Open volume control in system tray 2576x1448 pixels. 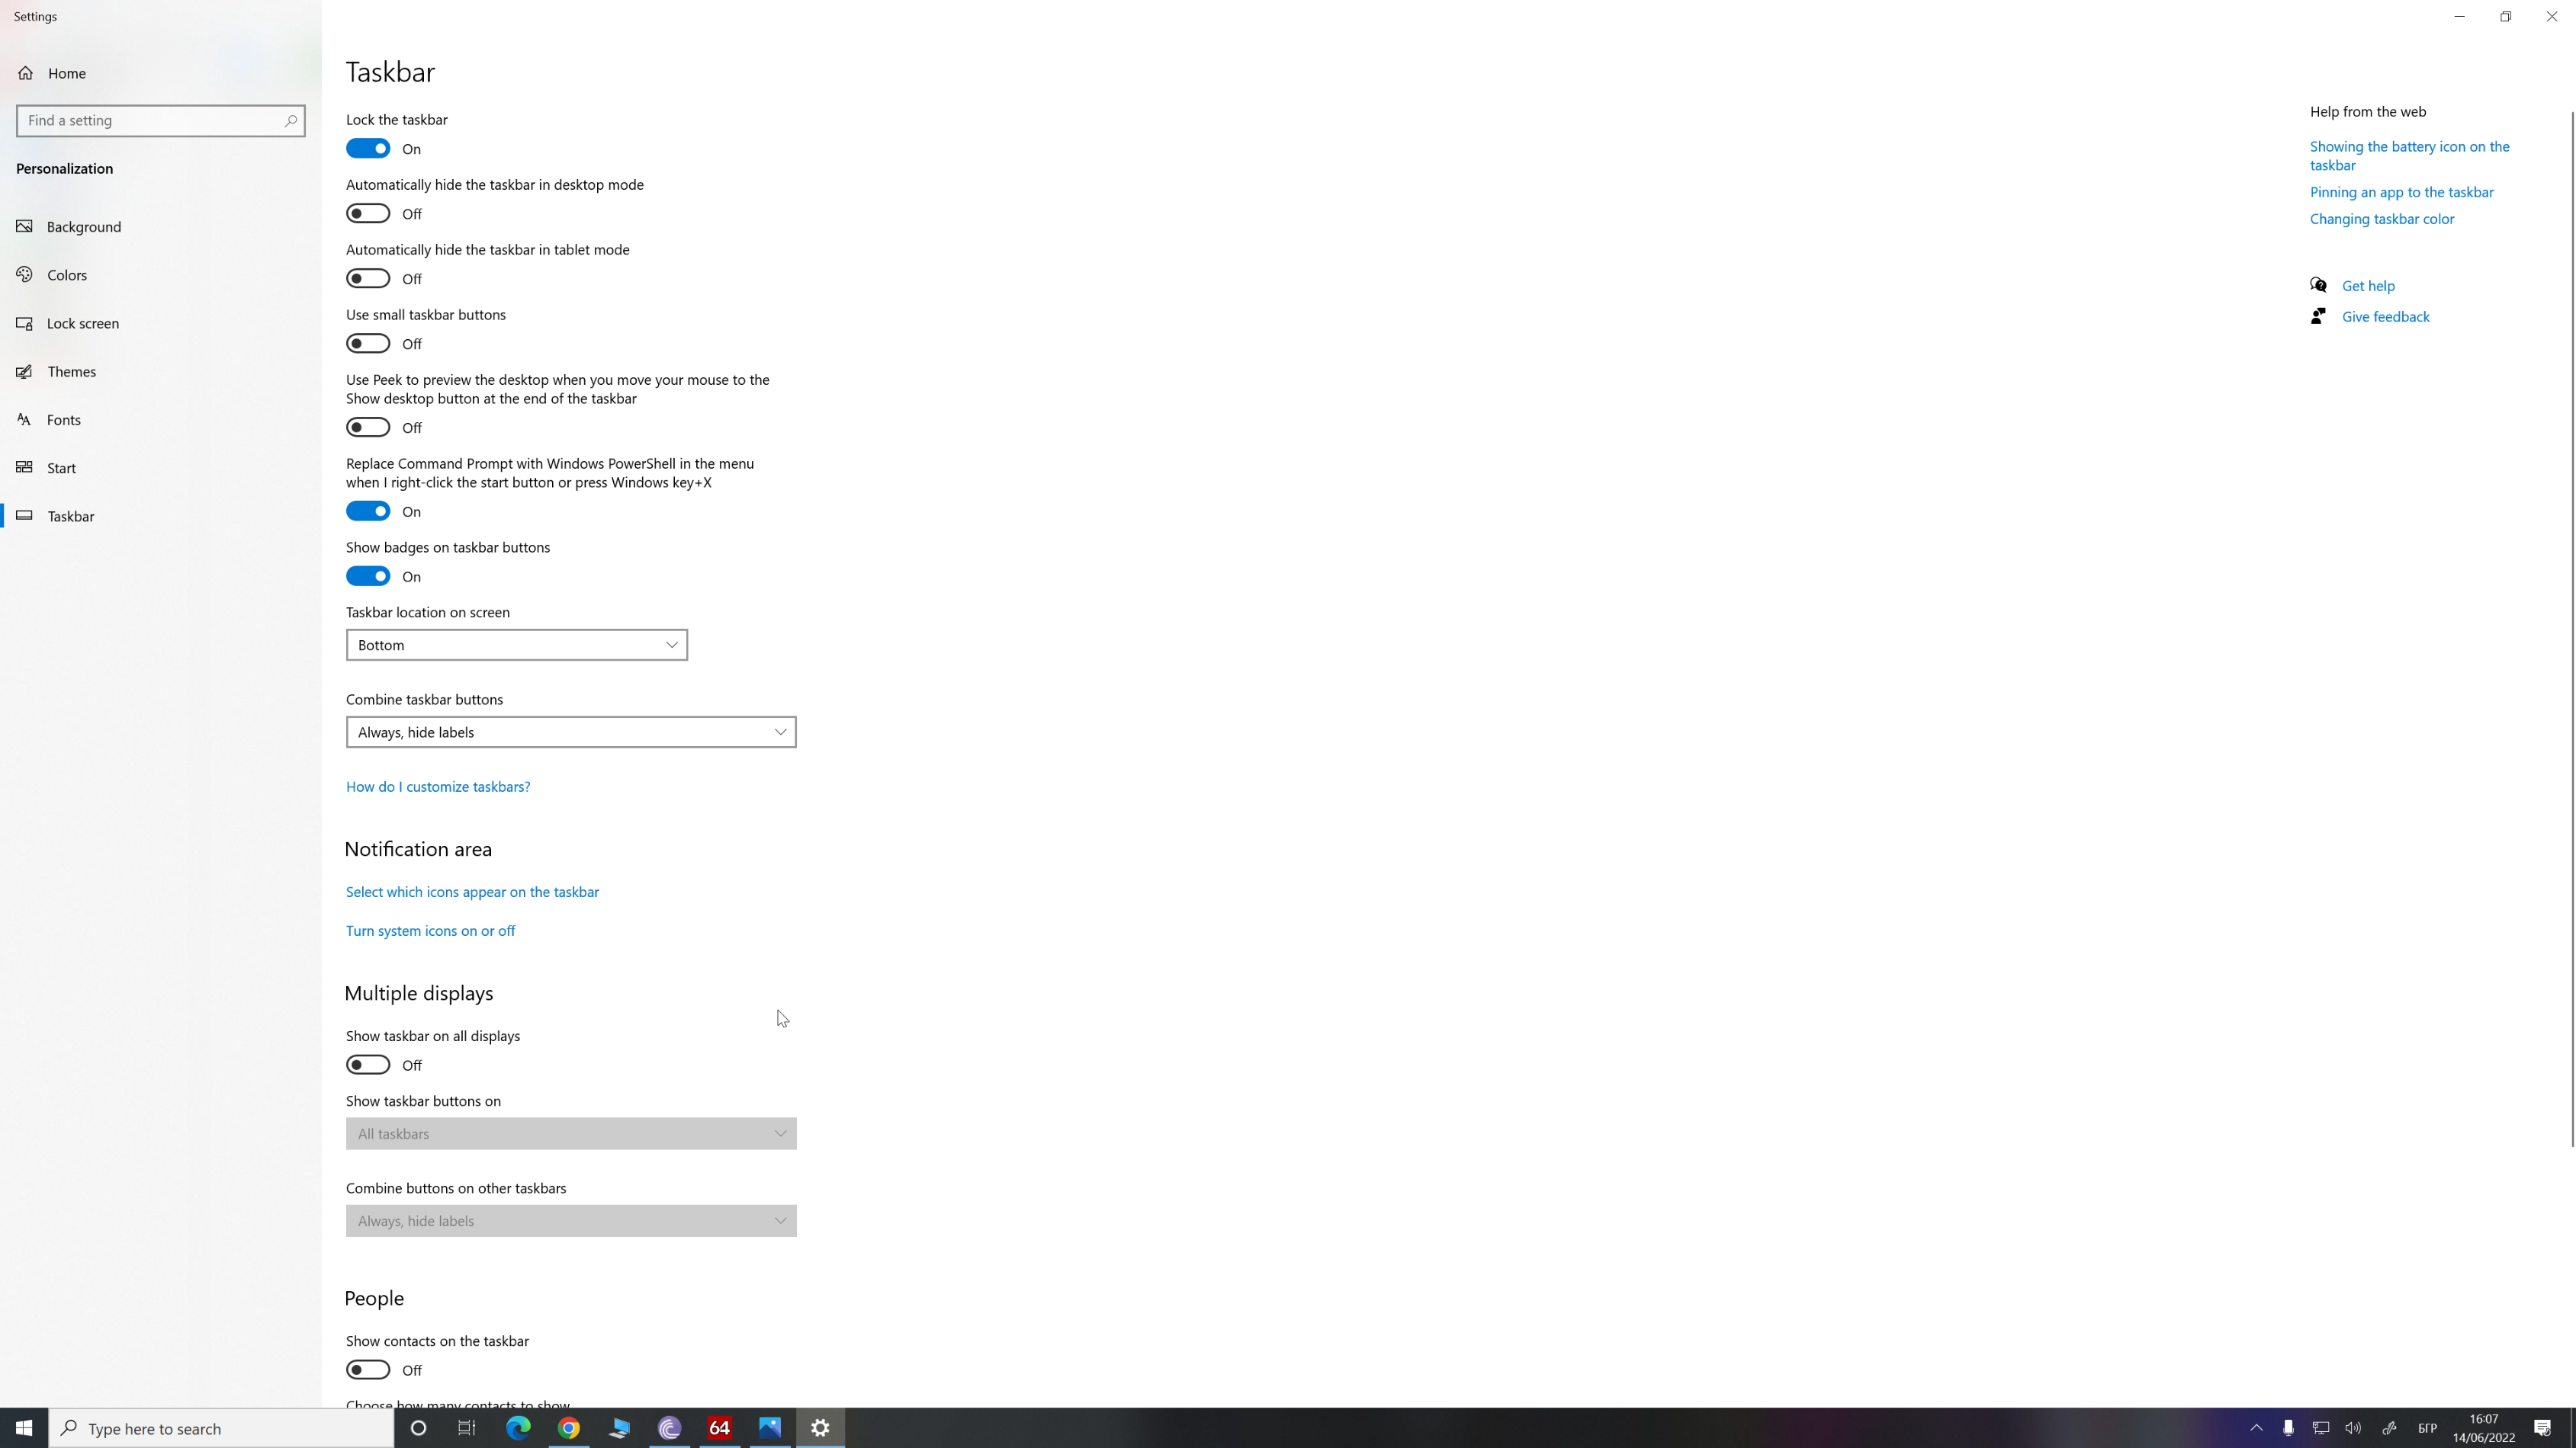click(x=2353, y=1428)
